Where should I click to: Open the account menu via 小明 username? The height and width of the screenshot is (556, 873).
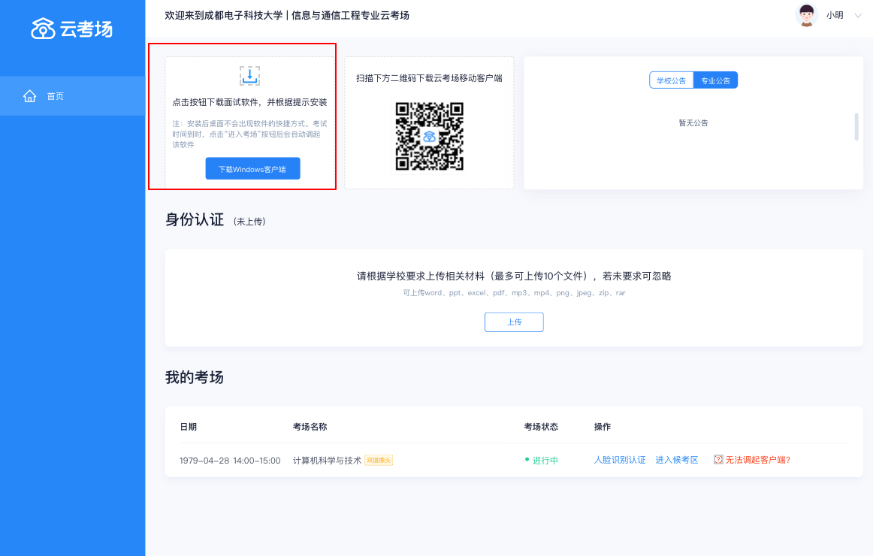click(x=834, y=15)
